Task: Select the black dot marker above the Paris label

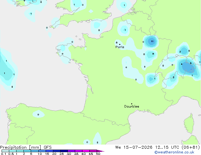Action: pyautogui.click(x=120, y=44)
